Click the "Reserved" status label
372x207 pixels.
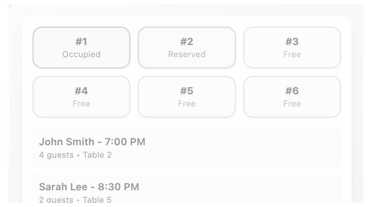187,55
